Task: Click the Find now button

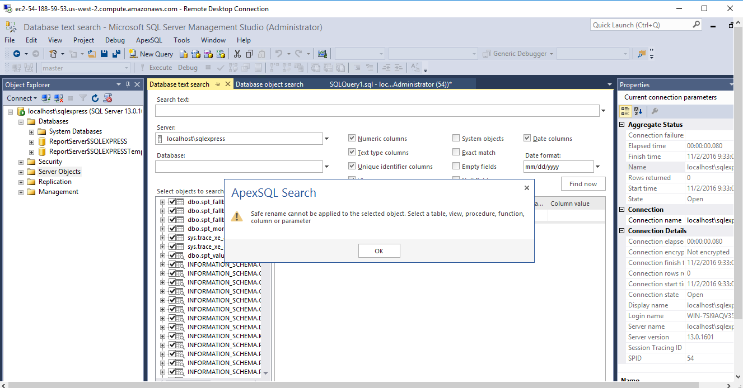Action: pyautogui.click(x=583, y=184)
